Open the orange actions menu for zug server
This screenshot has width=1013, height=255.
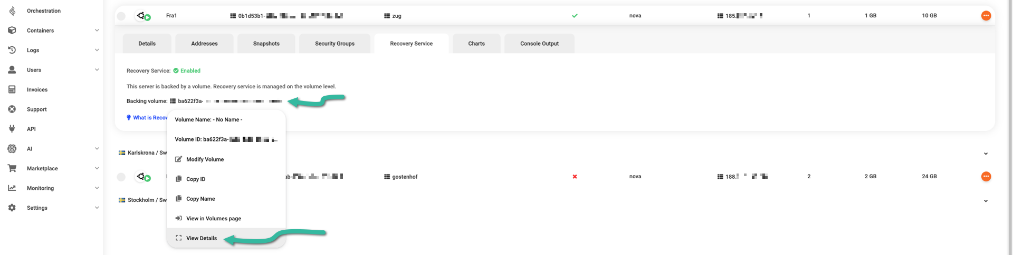click(986, 16)
